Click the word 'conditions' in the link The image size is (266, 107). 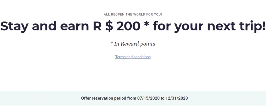(142, 57)
